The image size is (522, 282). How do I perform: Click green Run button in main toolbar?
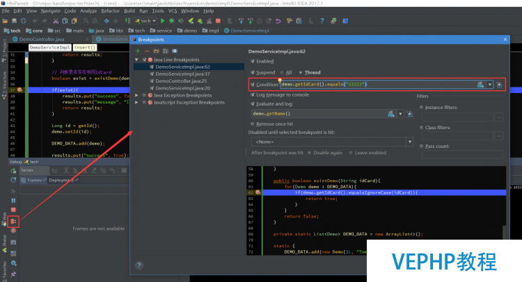(162, 21)
